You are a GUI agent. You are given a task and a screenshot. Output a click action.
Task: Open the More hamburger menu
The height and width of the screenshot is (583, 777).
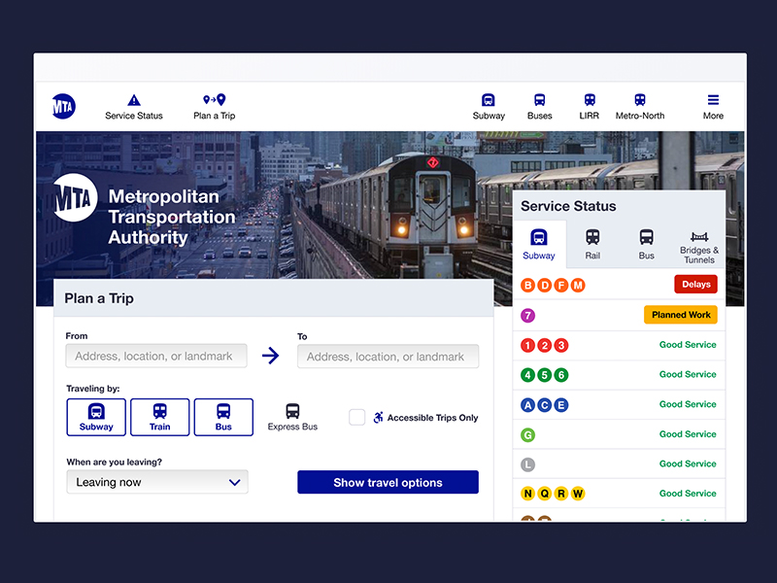tap(713, 107)
